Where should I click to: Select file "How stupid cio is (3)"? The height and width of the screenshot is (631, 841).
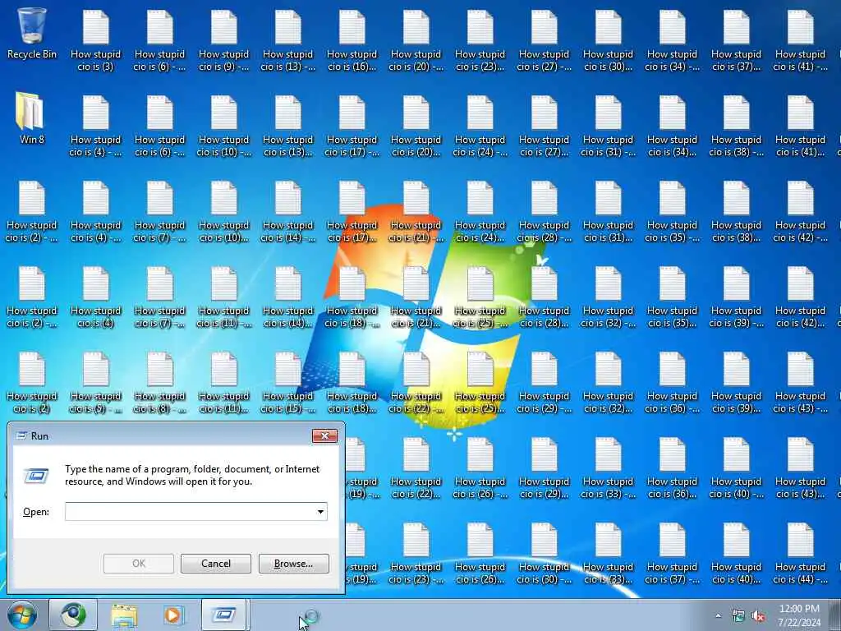coord(95,41)
